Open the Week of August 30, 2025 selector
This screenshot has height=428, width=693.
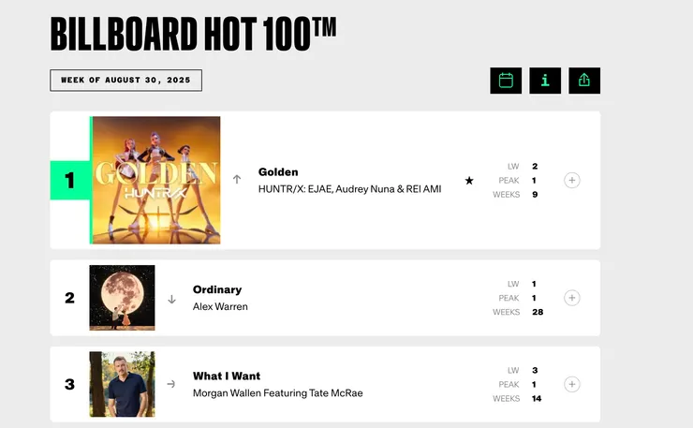pyautogui.click(x=125, y=81)
